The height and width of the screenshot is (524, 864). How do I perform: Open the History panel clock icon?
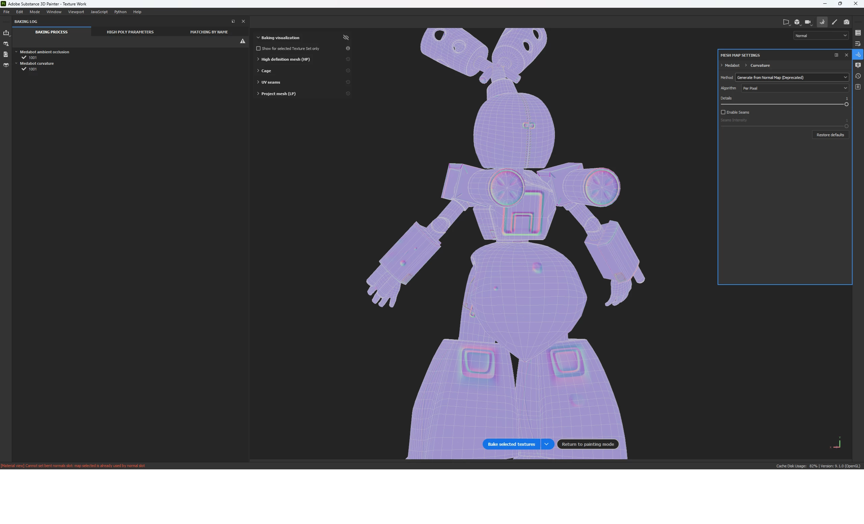point(858,76)
